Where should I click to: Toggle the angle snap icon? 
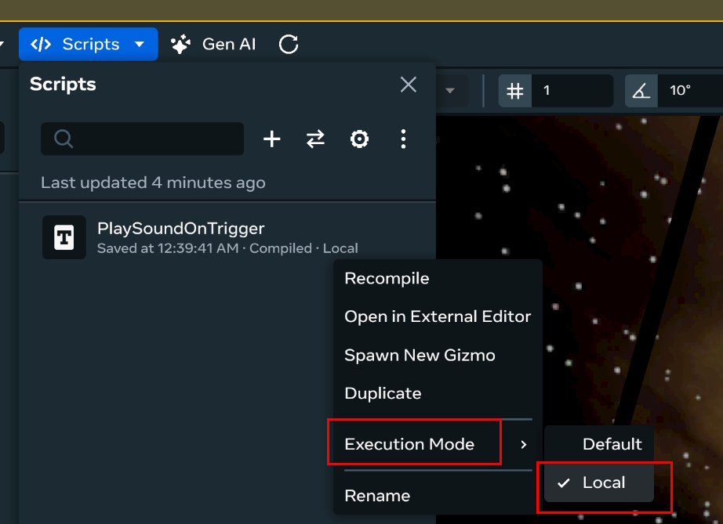pyautogui.click(x=641, y=91)
